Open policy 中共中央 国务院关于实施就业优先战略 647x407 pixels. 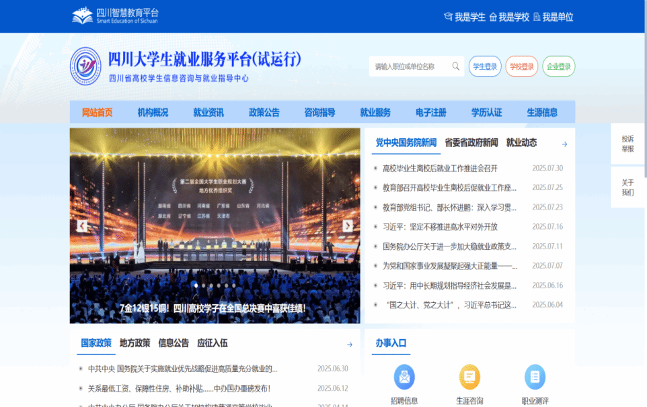tap(183, 369)
